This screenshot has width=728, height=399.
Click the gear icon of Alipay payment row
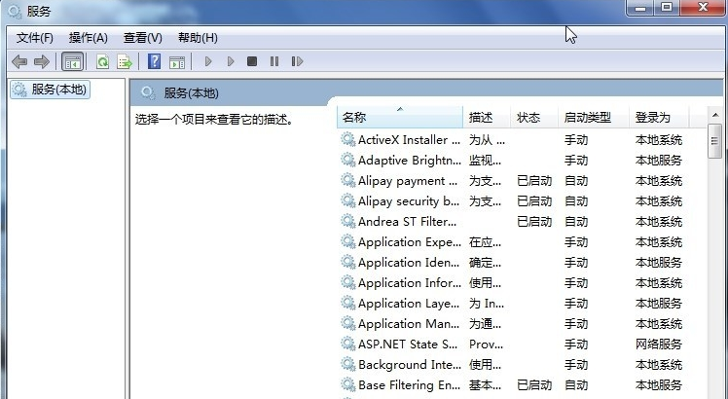347,180
